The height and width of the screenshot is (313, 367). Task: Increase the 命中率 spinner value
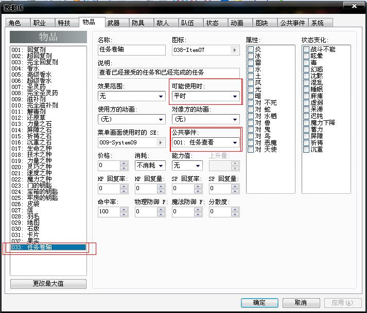coord(124,210)
